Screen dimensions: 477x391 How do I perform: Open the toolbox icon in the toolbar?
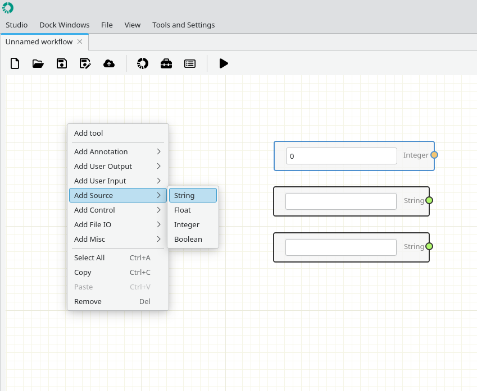pyautogui.click(x=166, y=63)
